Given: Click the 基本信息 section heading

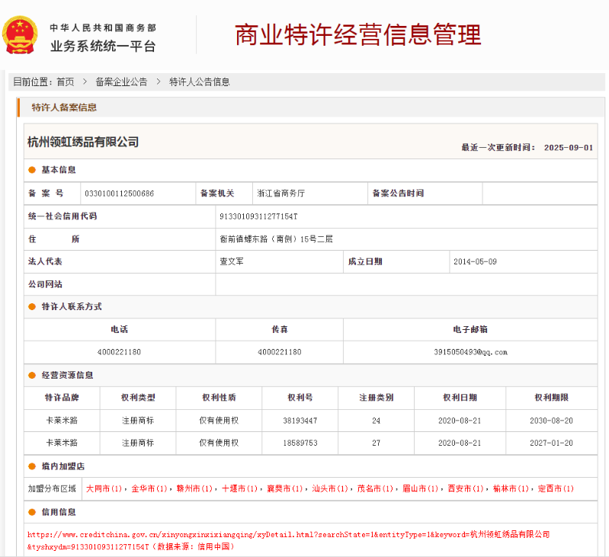Looking at the screenshot, I should [59, 170].
